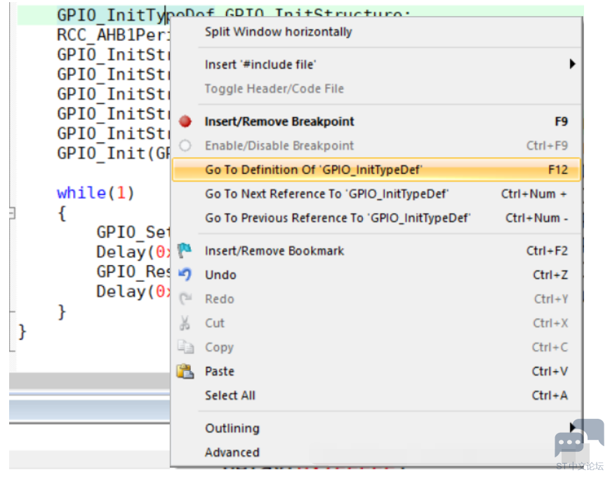610x477 pixels.
Task: Click the Copy pages icon
Action: pos(185,347)
